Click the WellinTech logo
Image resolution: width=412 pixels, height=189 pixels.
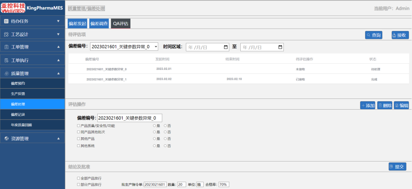(x=13, y=8)
